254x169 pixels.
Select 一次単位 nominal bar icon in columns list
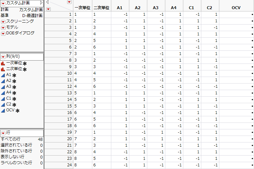pos(3,63)
